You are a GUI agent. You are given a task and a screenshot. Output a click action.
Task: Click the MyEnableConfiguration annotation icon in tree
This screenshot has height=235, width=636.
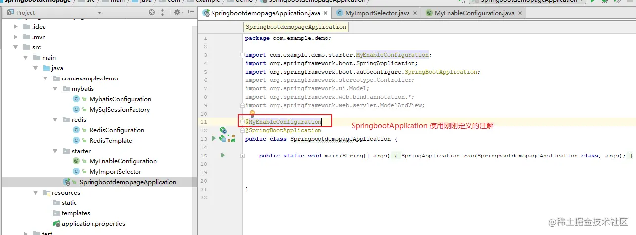(x=76, y=161)
